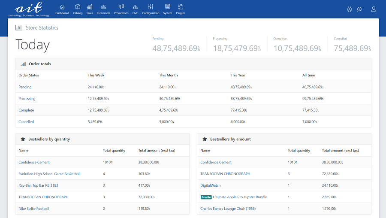Click Cancelled this week value 5,489.69

point(95,122)
